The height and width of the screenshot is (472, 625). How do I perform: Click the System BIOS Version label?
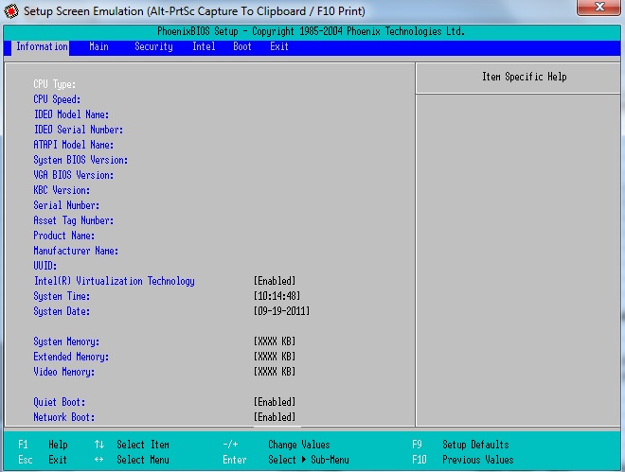tap(80, 160)
